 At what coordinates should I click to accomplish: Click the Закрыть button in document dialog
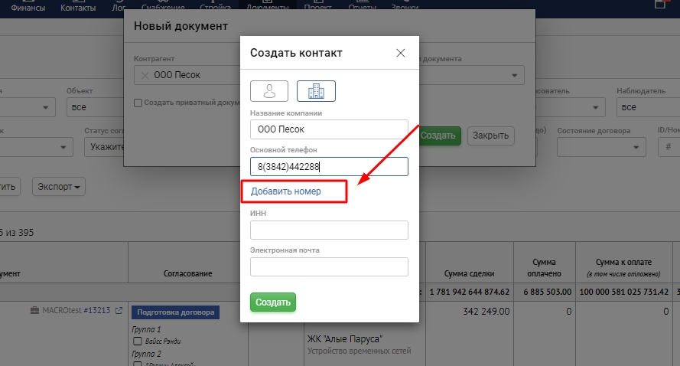click(491, 136)
